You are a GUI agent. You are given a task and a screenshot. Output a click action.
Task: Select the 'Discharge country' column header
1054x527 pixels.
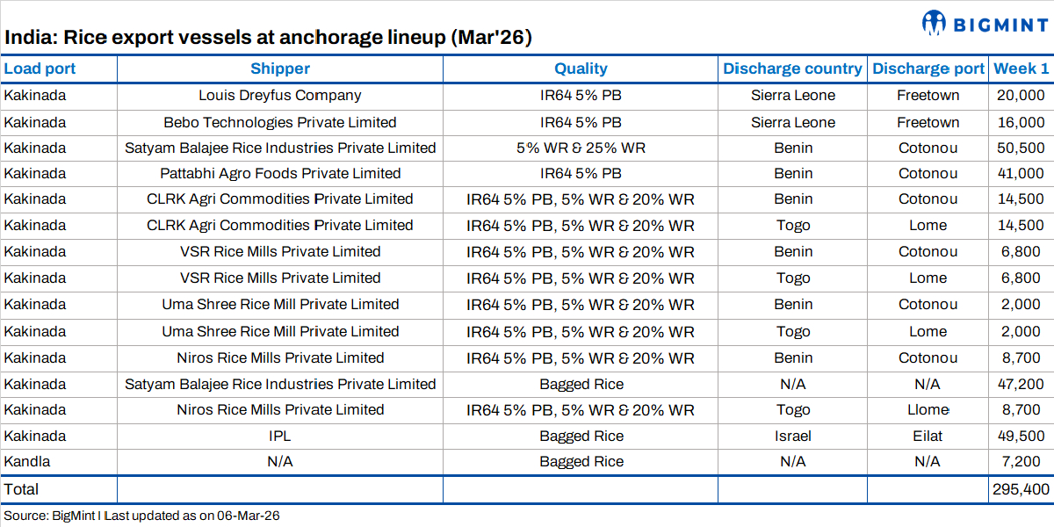point(792,69)
